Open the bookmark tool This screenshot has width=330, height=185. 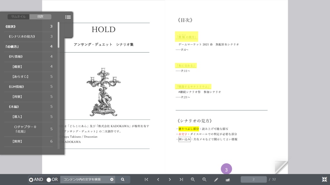(x=228, y=179)
